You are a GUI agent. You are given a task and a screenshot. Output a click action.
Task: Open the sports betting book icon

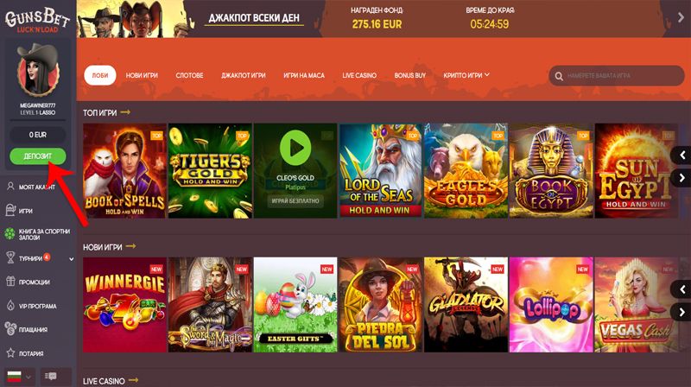[10, 233]
